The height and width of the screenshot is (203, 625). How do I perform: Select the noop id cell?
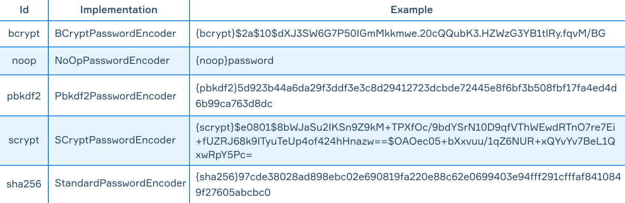tap(24, 61)
